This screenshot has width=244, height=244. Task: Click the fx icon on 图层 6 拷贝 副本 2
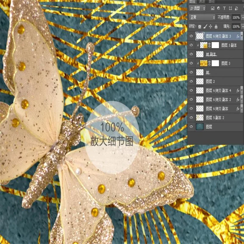[x=238, y=100]
